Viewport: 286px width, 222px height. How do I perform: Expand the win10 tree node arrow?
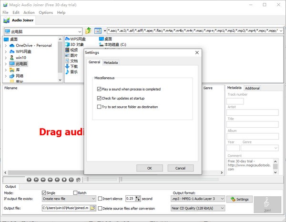click(6, 58)
